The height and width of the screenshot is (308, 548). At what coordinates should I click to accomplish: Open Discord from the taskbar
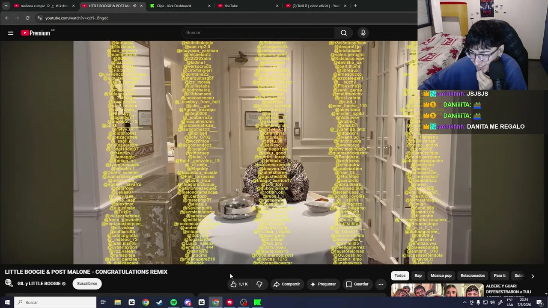tap(188, 302)
